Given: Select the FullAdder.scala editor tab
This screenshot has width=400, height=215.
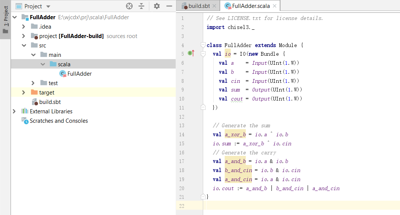Looking at the screenshot, I should [x=251, y=6].
